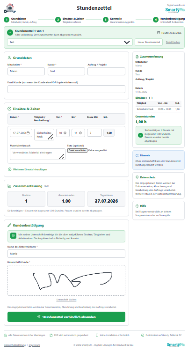This screenshot has width=188, height=351.
Task: Go to step 1 Grunddaten
Action: (x=20, y=20)
